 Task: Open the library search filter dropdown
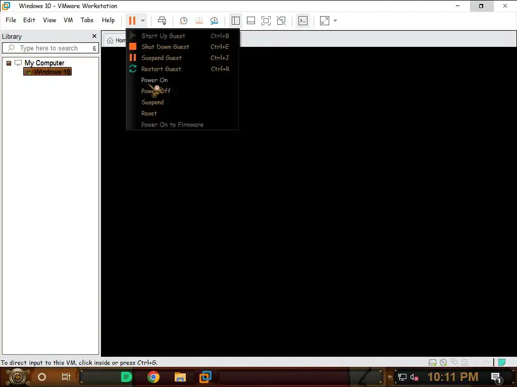click(x=94, y=48)
